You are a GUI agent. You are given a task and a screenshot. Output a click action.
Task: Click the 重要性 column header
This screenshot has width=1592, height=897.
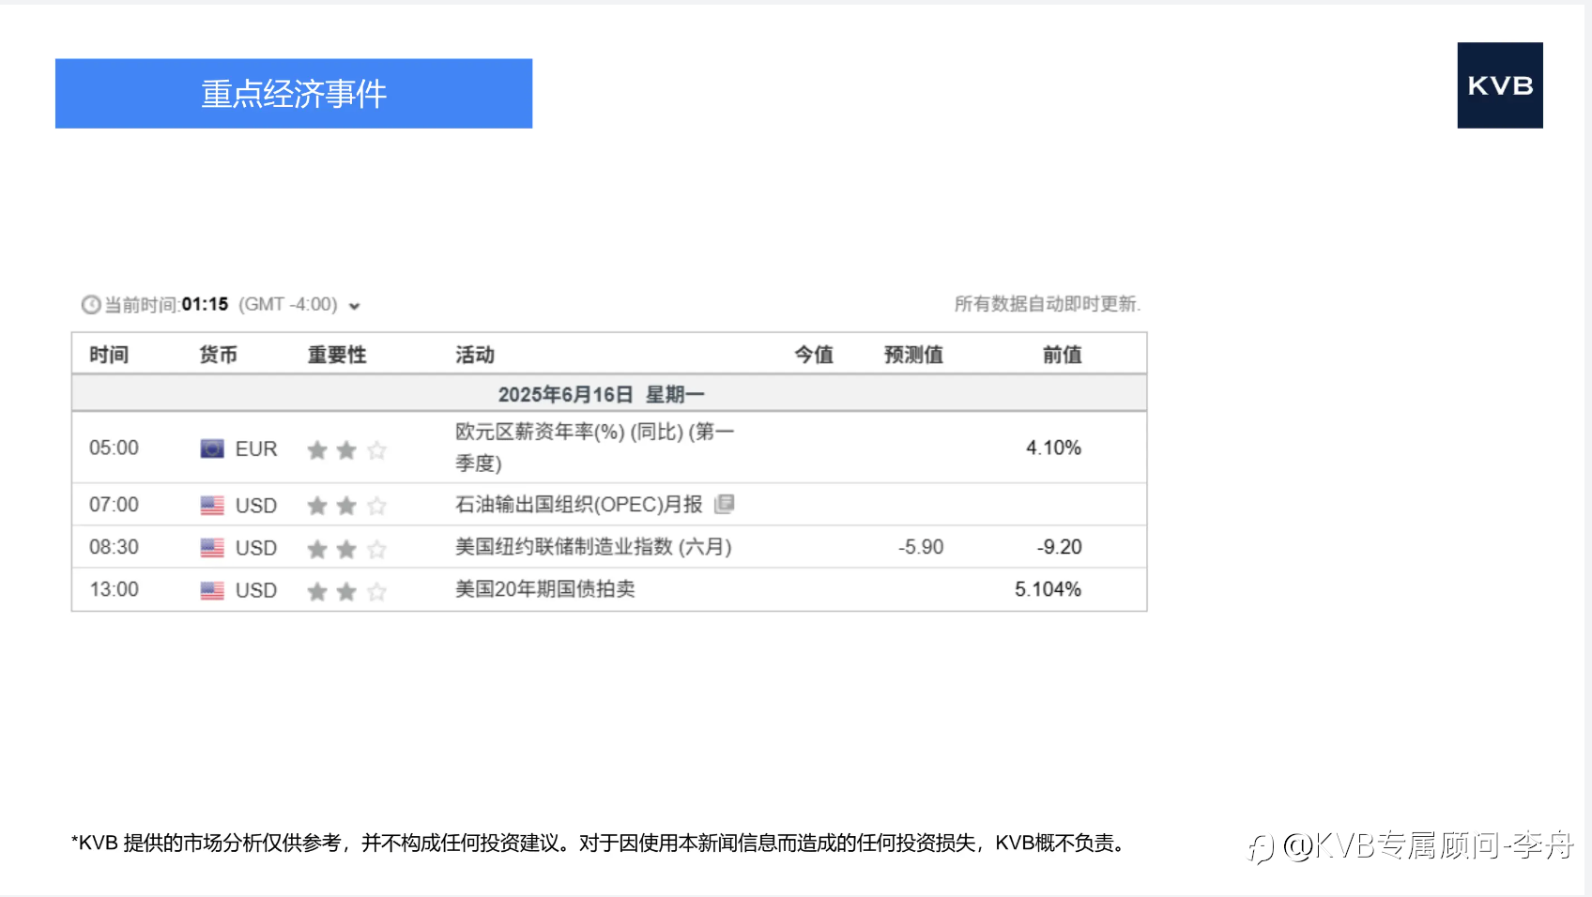(337, 355)
